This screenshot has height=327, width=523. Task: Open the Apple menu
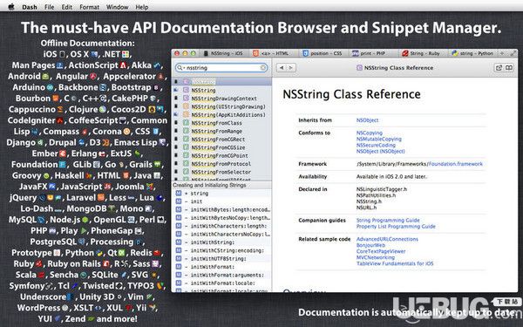coord(11,7)
